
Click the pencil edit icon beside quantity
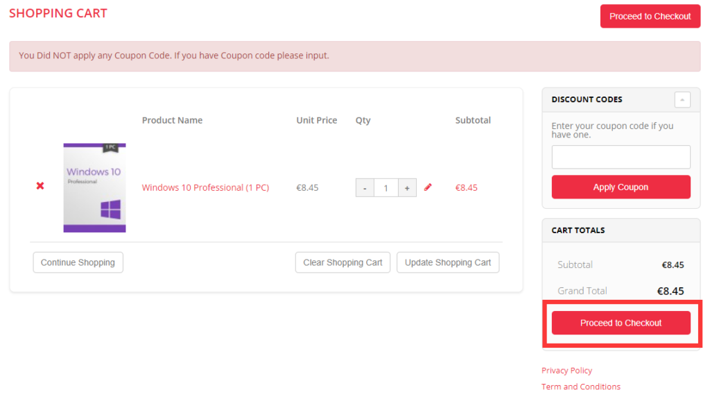point(428,187)
